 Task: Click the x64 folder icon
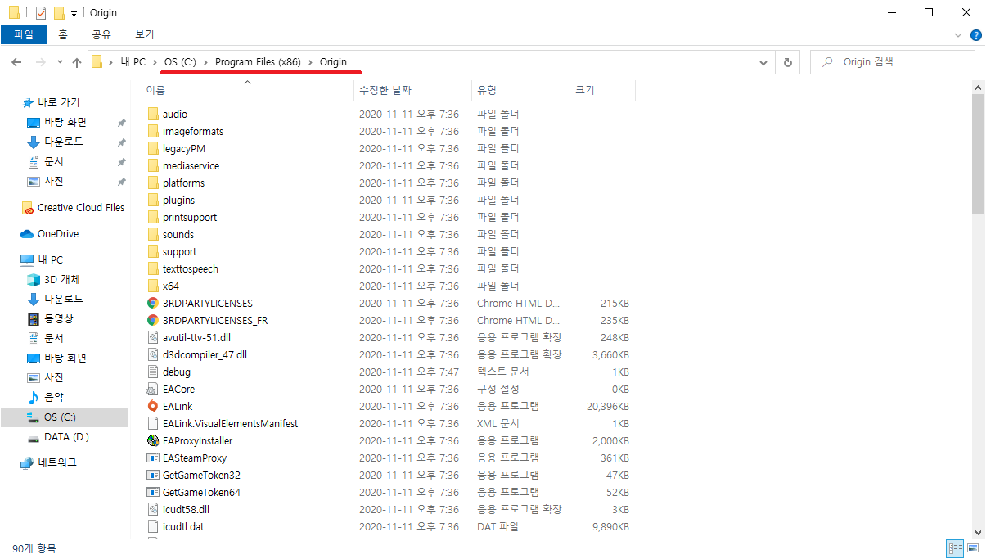[152, 286]
